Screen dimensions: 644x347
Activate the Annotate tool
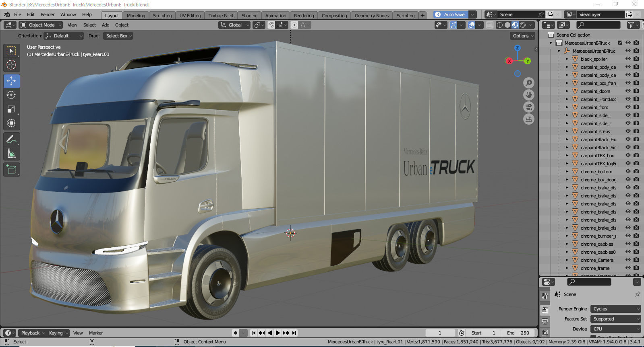[11, 140]
